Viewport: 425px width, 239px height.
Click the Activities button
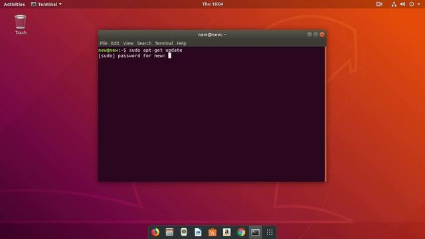14,4
